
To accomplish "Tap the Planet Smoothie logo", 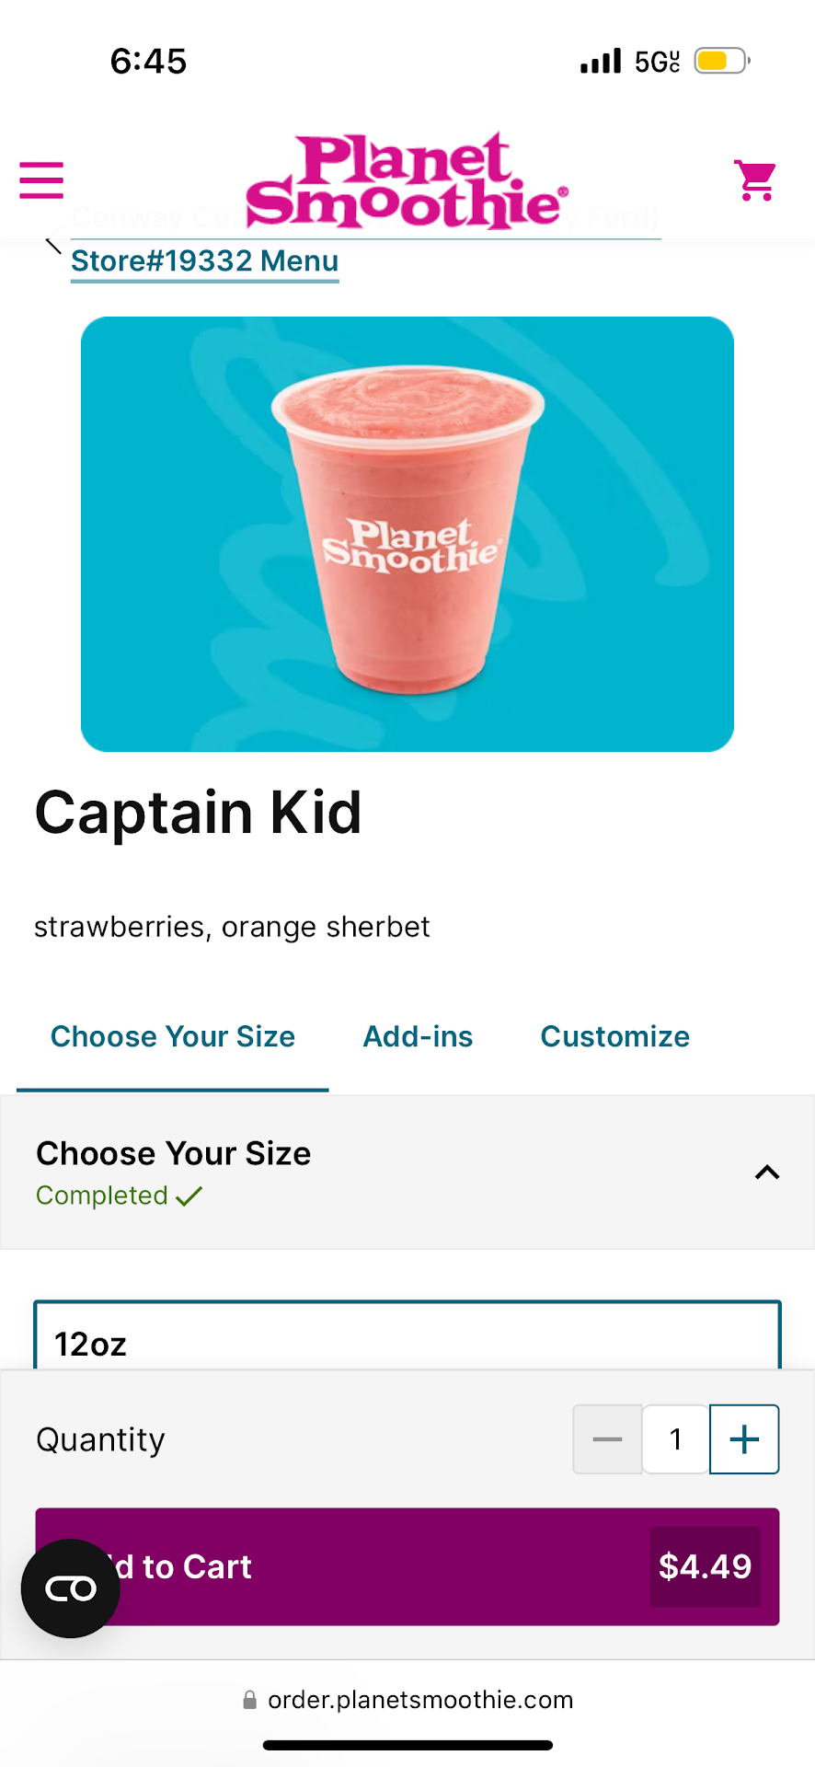I will pos(407,182).
